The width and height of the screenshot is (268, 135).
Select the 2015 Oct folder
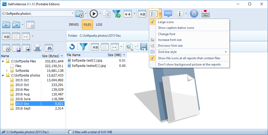click(22, 80)
